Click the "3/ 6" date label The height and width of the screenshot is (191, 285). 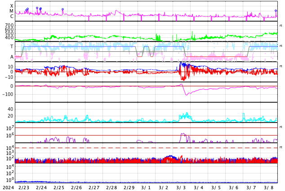point(234,188)
